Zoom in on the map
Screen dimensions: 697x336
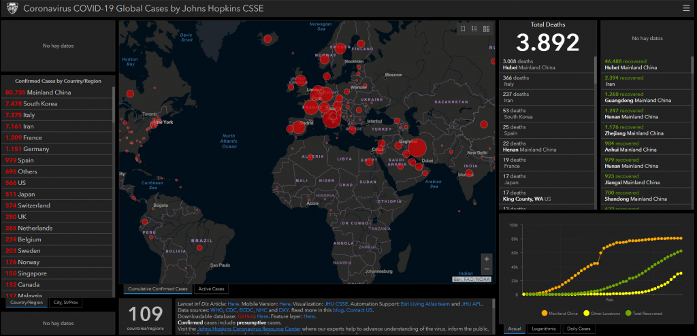[x=487, y=258]
